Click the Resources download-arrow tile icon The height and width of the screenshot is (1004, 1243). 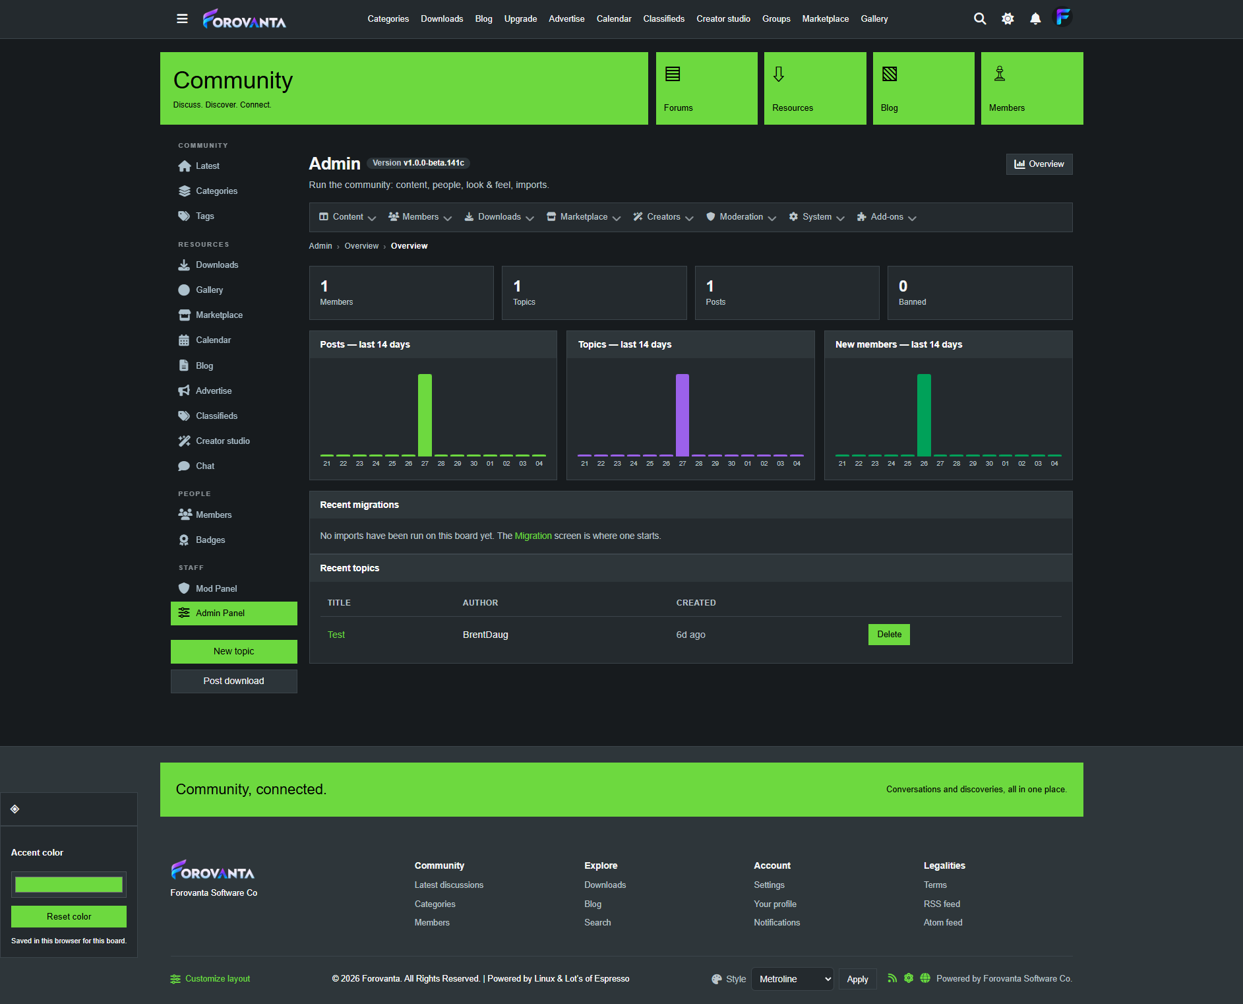point(779,74)
